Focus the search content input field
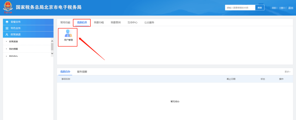The height and width of the screenshot is (120, 296). 240,8
